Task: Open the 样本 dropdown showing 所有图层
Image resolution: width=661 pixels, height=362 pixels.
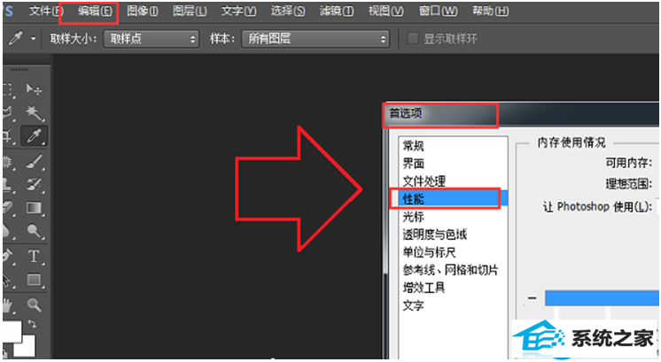Action: click(x=315, y=39)
